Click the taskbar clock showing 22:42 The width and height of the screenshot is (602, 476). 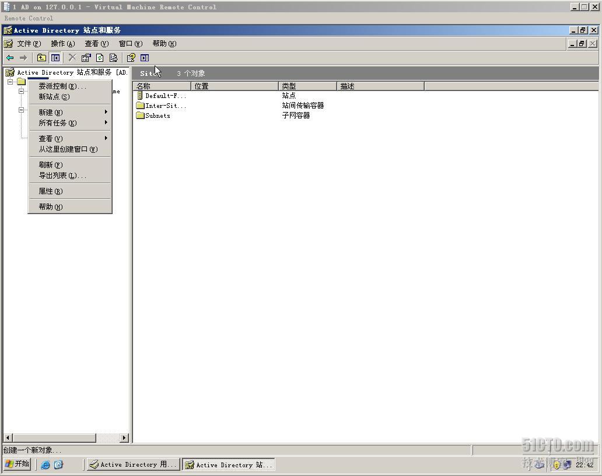(584, 465)
